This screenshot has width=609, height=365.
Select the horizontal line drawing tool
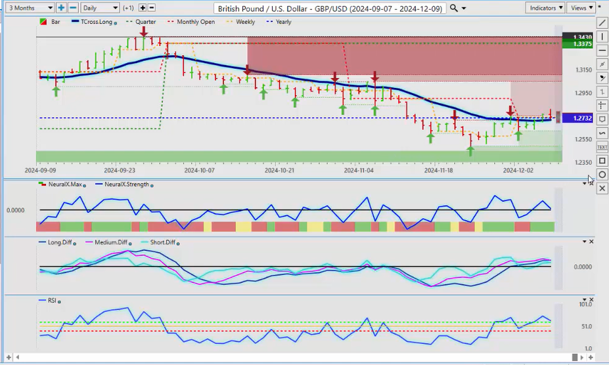tap(602, 50)
